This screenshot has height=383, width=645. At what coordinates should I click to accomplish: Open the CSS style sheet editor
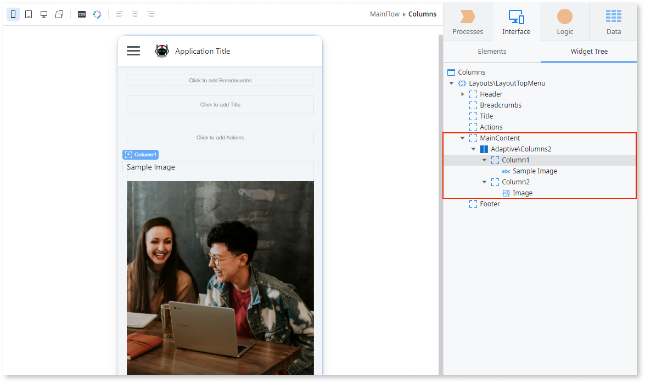pyautogui.click(x=82, y=14)
